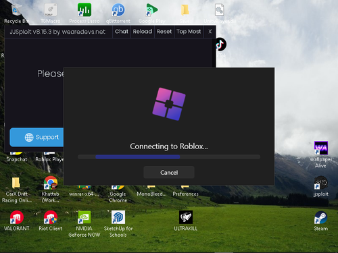Select the UnityPlayer.dll file icon
338x253 pixels.
(220, 13)
